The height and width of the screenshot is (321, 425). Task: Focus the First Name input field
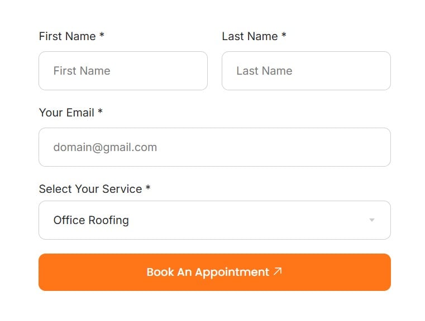123,71
